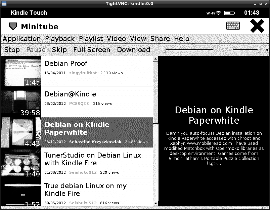The height and width of the screenshot is (210, 270).
Task: Click the 3,486 views count
Action: (136, 142)
